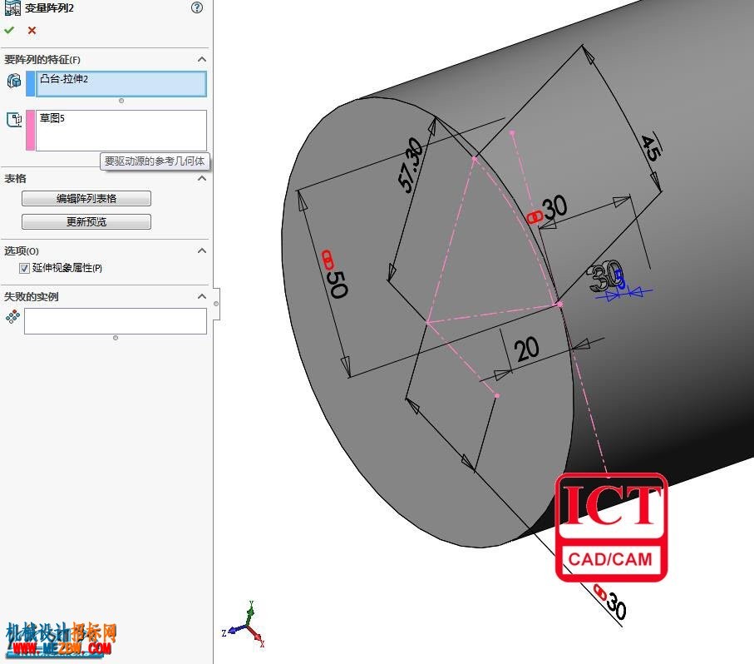Cancel with the red X icon
This screenshot has height=664, width=754.
[32, 30]
